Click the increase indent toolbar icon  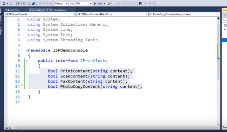click(x=123, y=4)
